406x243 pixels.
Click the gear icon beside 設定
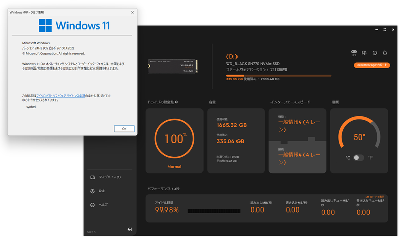[92, 191]
